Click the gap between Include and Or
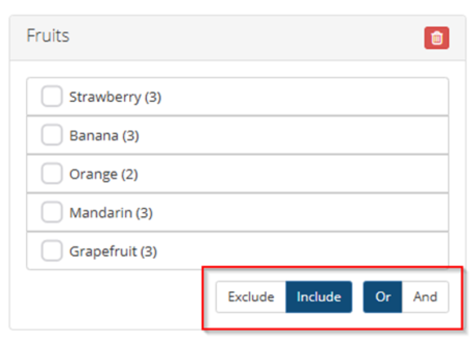This screenshot has width=473, height=339. click(357, 297)
